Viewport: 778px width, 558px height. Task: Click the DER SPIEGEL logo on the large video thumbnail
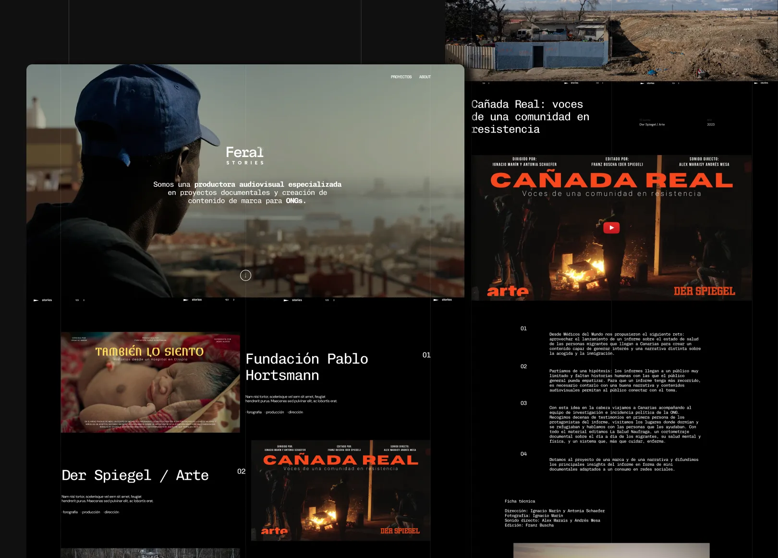point(704,291)
